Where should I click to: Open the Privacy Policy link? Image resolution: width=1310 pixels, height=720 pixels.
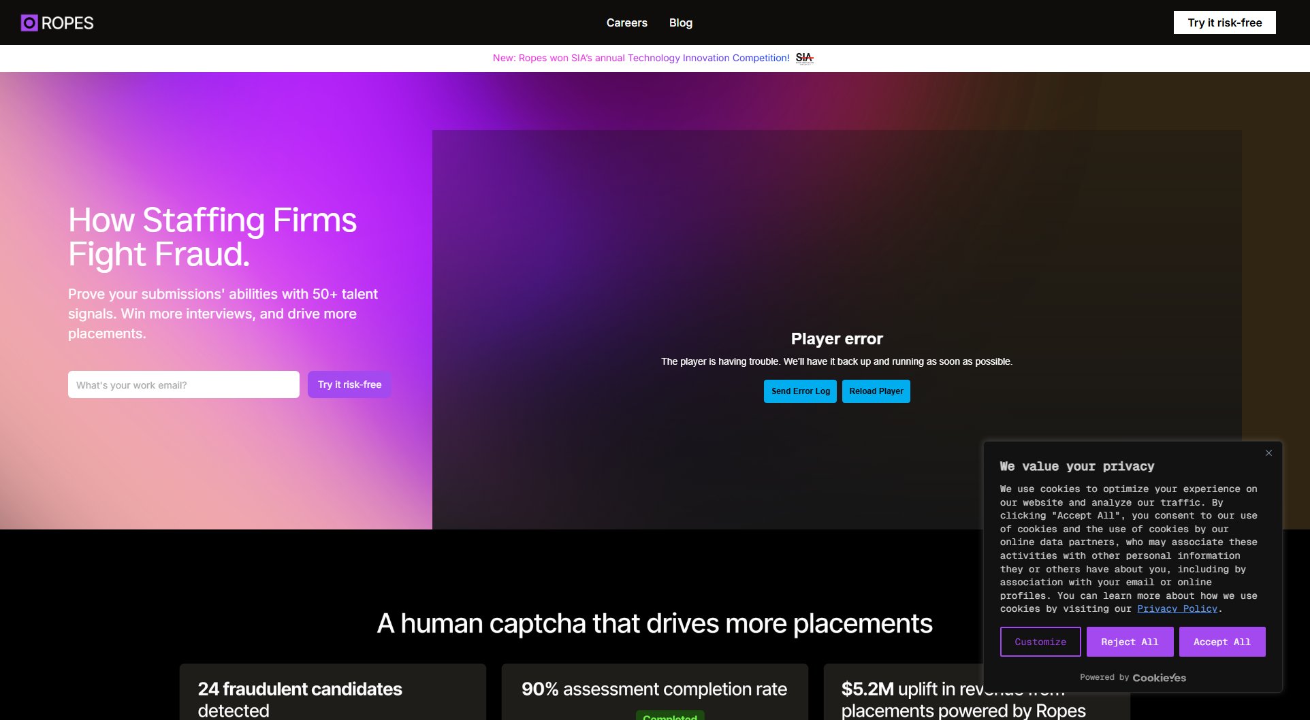point(1177,609)
